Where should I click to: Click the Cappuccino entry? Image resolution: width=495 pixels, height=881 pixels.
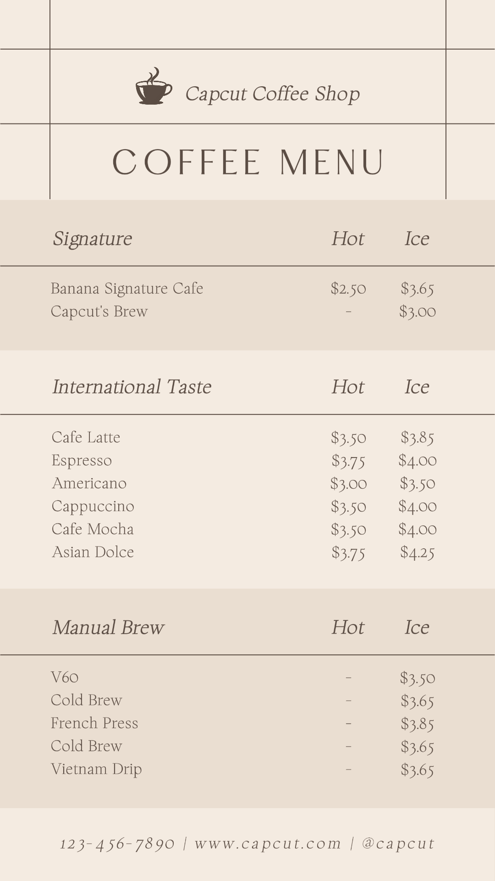tap(93, 506)
